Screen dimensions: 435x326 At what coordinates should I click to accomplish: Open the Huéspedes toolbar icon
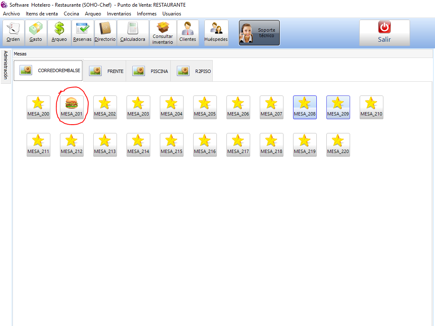(216, 33)
